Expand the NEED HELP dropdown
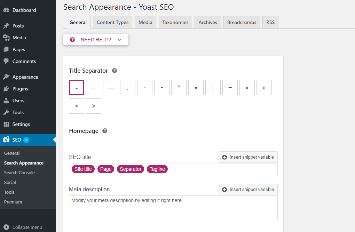 [x=119, y=39]
